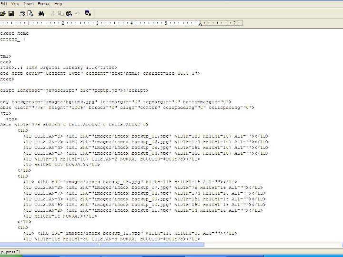This screenshot has width=343, height=257.
Task: Click the horizontal scrollbar thumb
Action: click(x=102, y=245)
